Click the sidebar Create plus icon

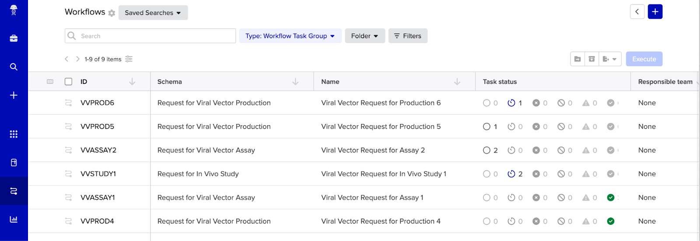[14, 95]
